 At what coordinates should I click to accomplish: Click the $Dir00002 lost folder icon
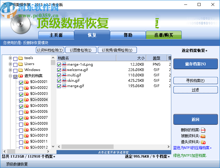click(x=26, y=88)
